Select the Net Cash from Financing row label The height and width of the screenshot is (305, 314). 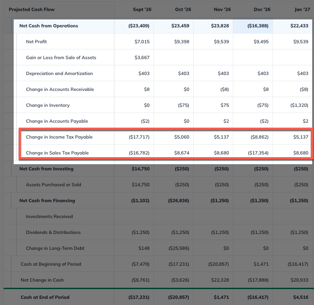(x=47, y=200)
